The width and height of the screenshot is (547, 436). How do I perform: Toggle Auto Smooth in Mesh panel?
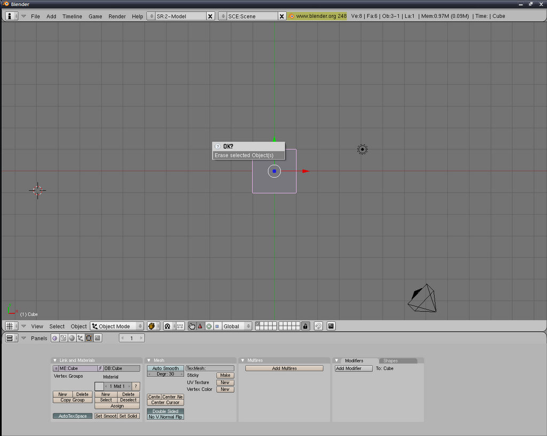pos(166,368)
